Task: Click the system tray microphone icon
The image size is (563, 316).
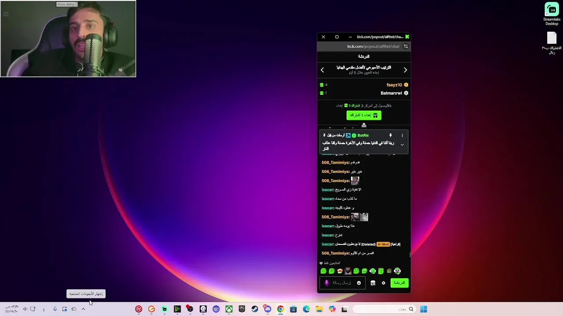Action: pyautogui.click(x=55, y=309)
